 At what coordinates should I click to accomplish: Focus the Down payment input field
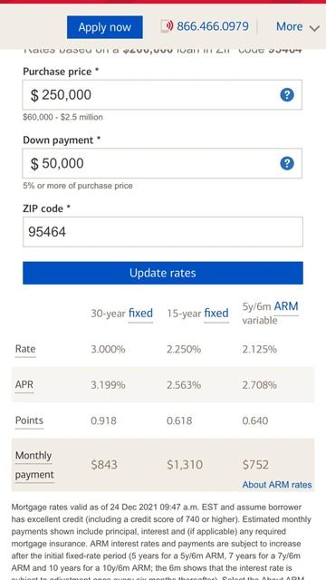(162, 163)
